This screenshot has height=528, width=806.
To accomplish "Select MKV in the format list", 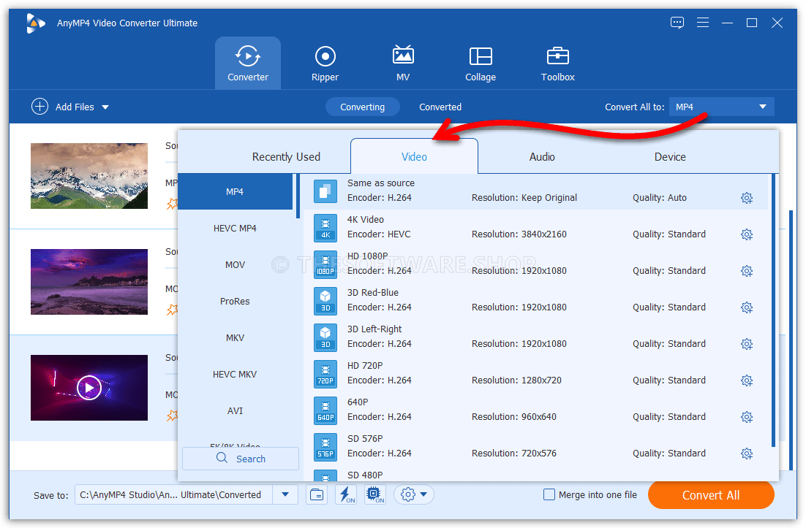I will (235, 337).
